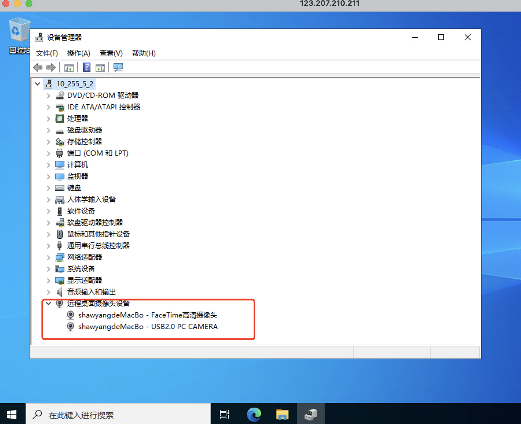Image resolution: width=521 pixels, height=424 pixels.
Task: Select the 处理器 processor icon
Action: [60, 119]
